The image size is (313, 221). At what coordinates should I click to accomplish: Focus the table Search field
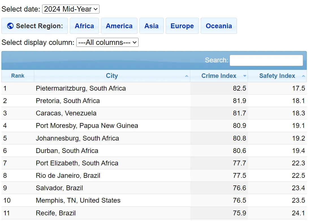(x=266, y=60)
